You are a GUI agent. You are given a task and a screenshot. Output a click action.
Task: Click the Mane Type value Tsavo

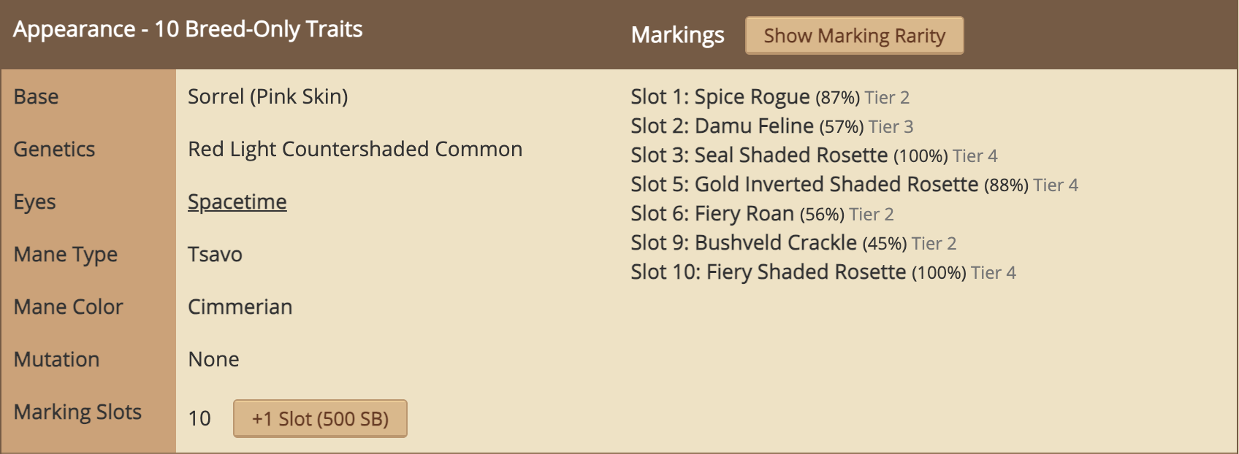click(x=215, y=254)
